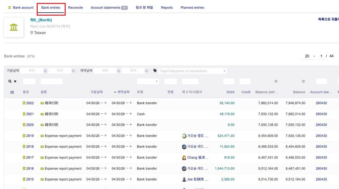Open account statement 260430 in row 2922

(x=321, y=103)
